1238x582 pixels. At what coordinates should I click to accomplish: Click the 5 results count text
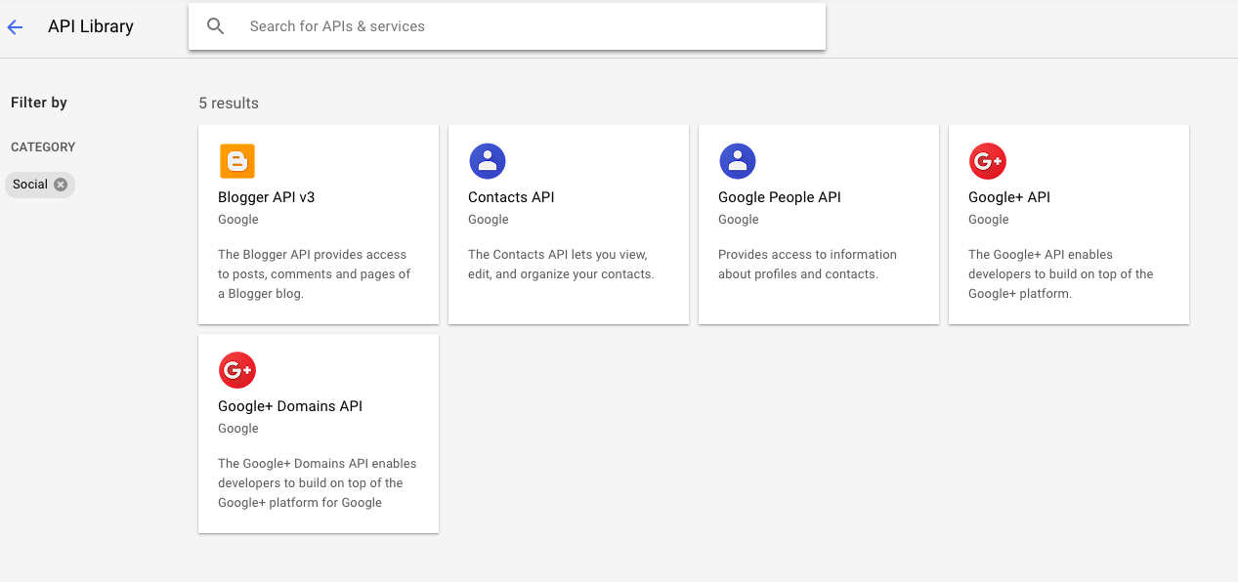(x=229, y=104)
